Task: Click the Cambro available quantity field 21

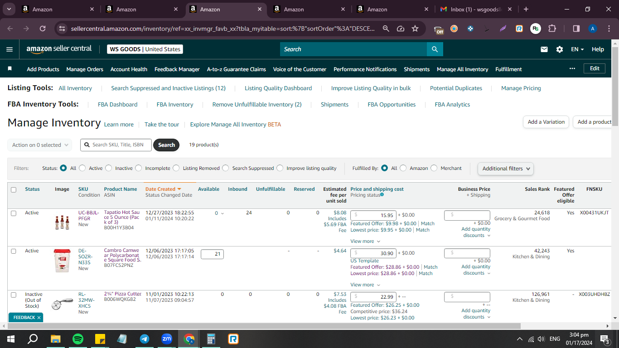Action: [x=212, y=254]
